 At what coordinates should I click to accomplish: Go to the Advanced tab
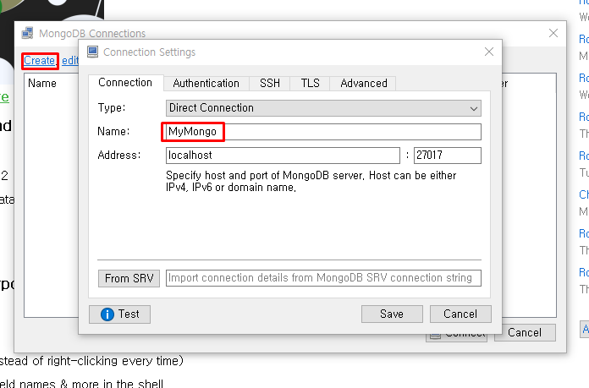[364, 84]
